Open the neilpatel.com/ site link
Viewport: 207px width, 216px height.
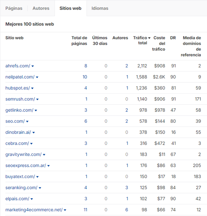point(20,77)
